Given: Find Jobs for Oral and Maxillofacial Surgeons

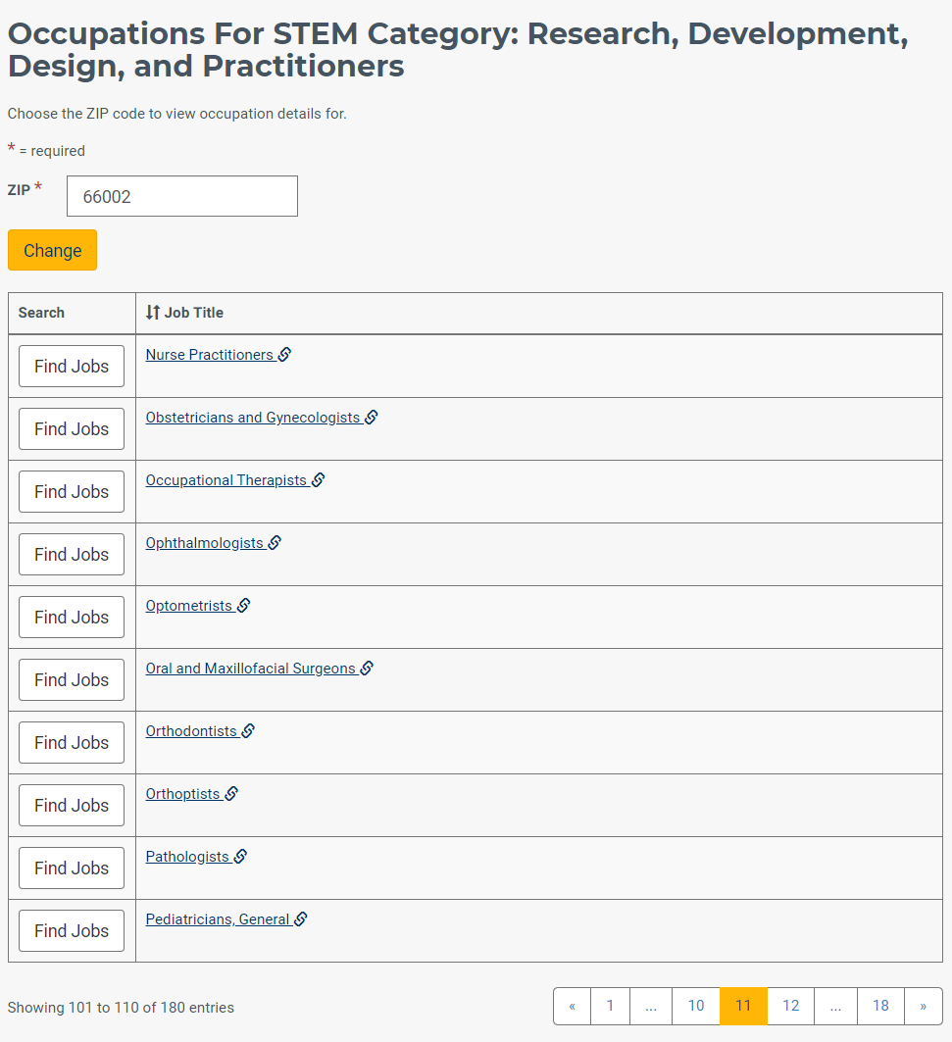Looking at the screenshot, I should click(x=72, y=680).
